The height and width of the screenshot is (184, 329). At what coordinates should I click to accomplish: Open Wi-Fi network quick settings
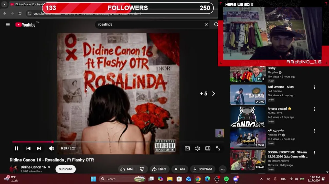(291, 179)
